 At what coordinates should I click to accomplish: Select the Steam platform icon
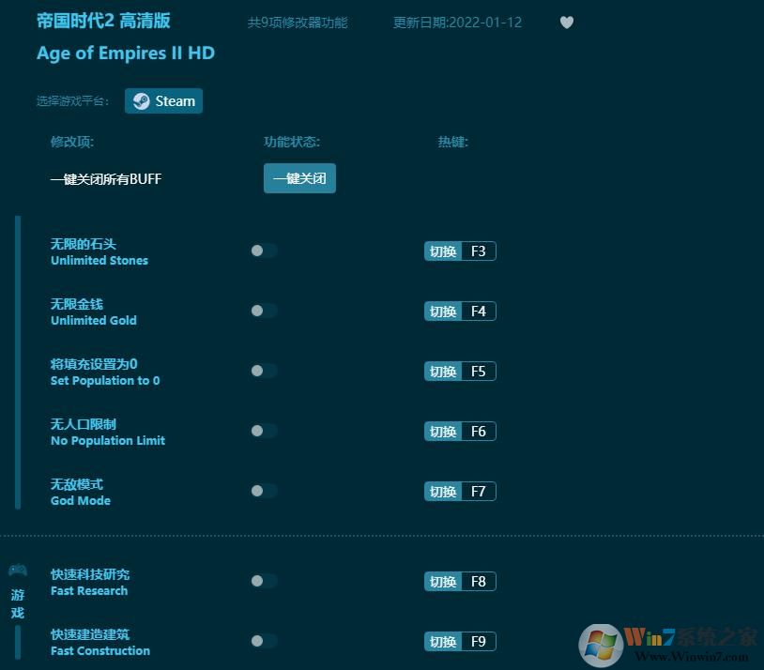pos(143,100)
